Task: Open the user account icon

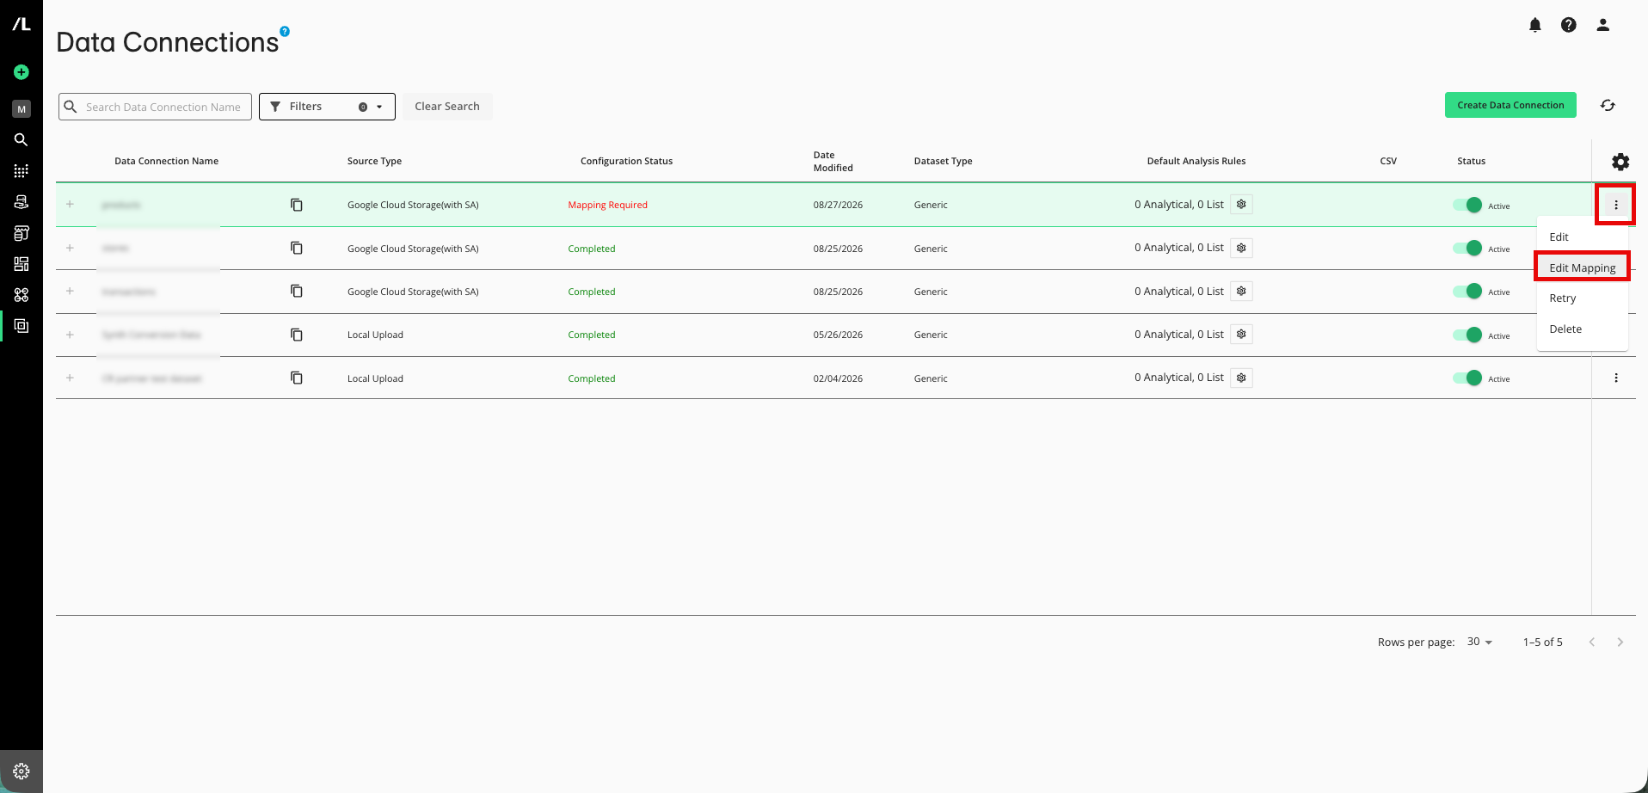Action: click(1603, 25)
